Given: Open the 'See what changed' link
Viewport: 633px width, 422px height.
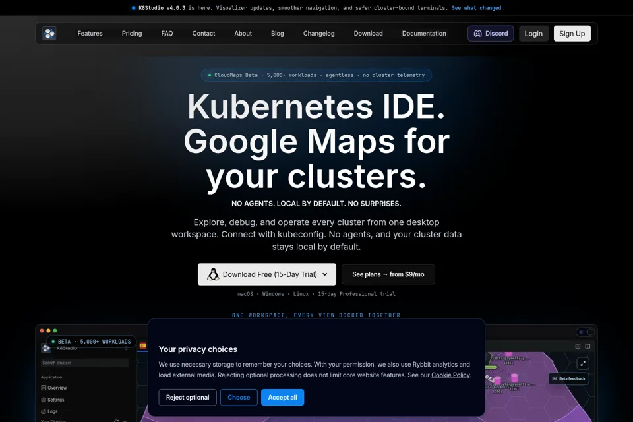Looking at the screenshot, I should (476, 8).
